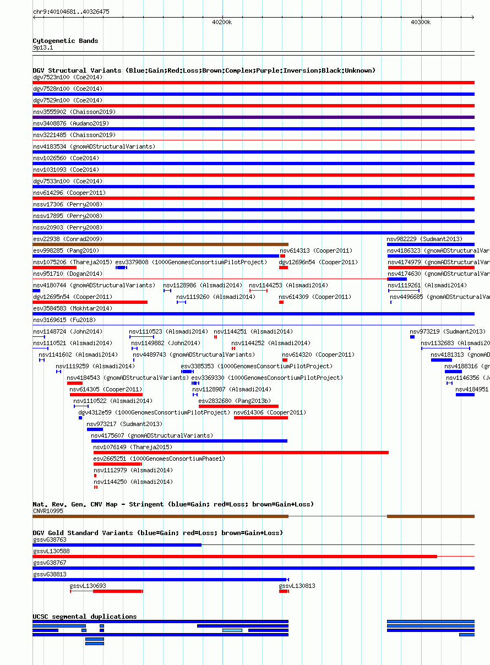Select dgv7533n100 (Coe2014) variant label
490x665 pixels.
(x=68, y=181)
